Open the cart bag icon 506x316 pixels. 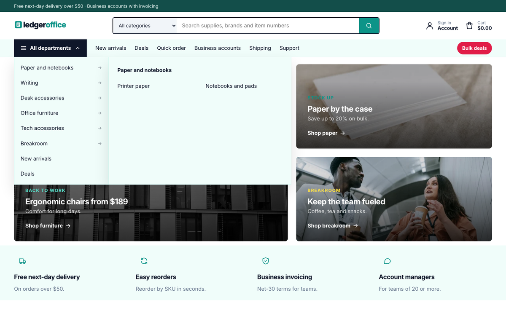point(469,26)
